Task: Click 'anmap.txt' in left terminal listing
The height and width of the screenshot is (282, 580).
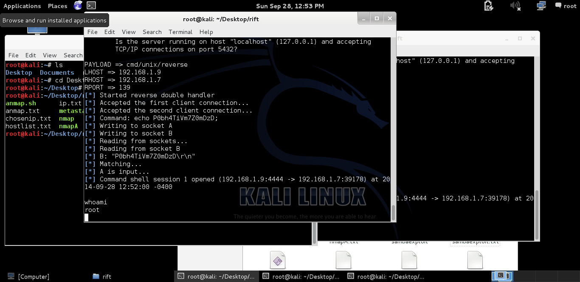Action: (23, 111)
